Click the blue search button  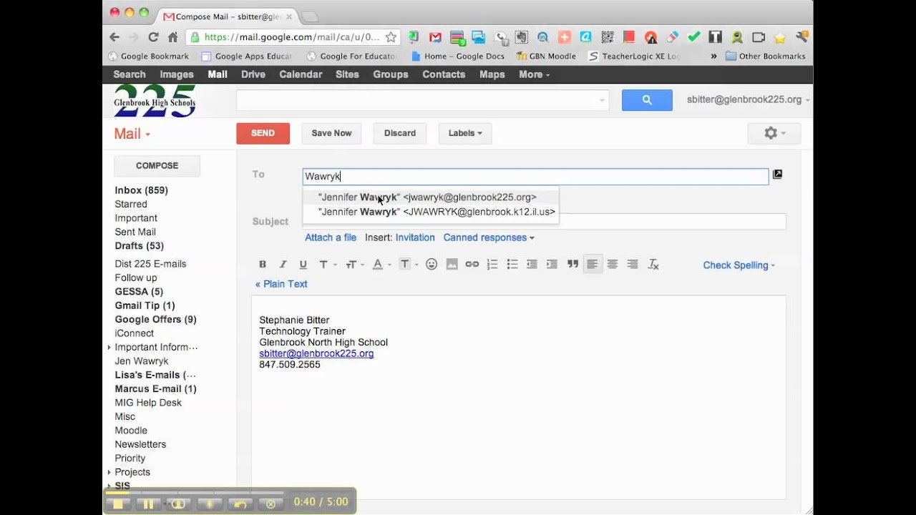click(647, 100)
